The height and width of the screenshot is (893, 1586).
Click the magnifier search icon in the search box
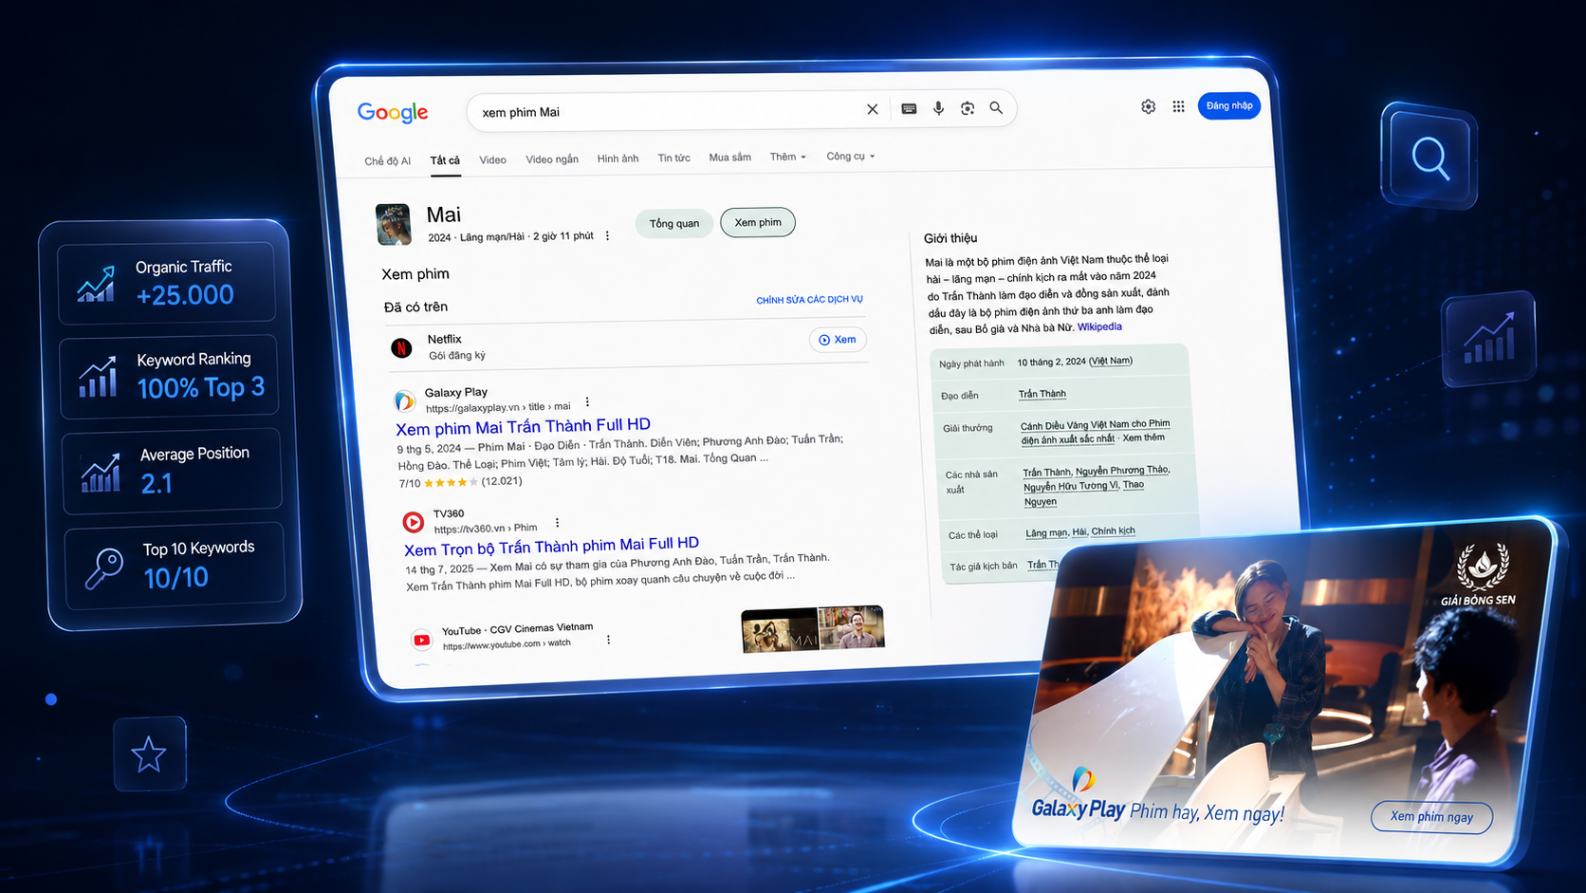tap(996, 108)
